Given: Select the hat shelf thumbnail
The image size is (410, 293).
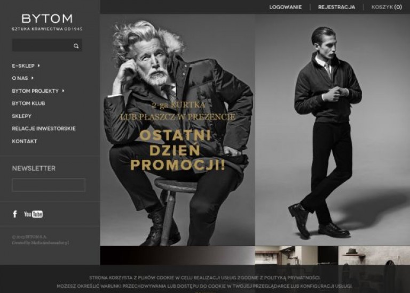Looking at the screenshot, I should (x=374, y=255).
